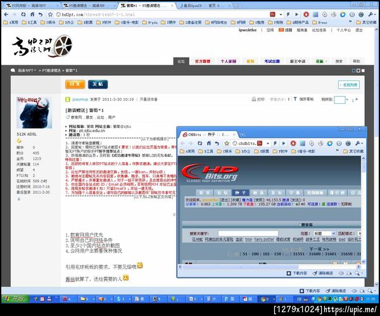The width and height of the screenshot is (380, 316).
Task: Click blue ring extension icon in main toolbar
Action: 343,15
